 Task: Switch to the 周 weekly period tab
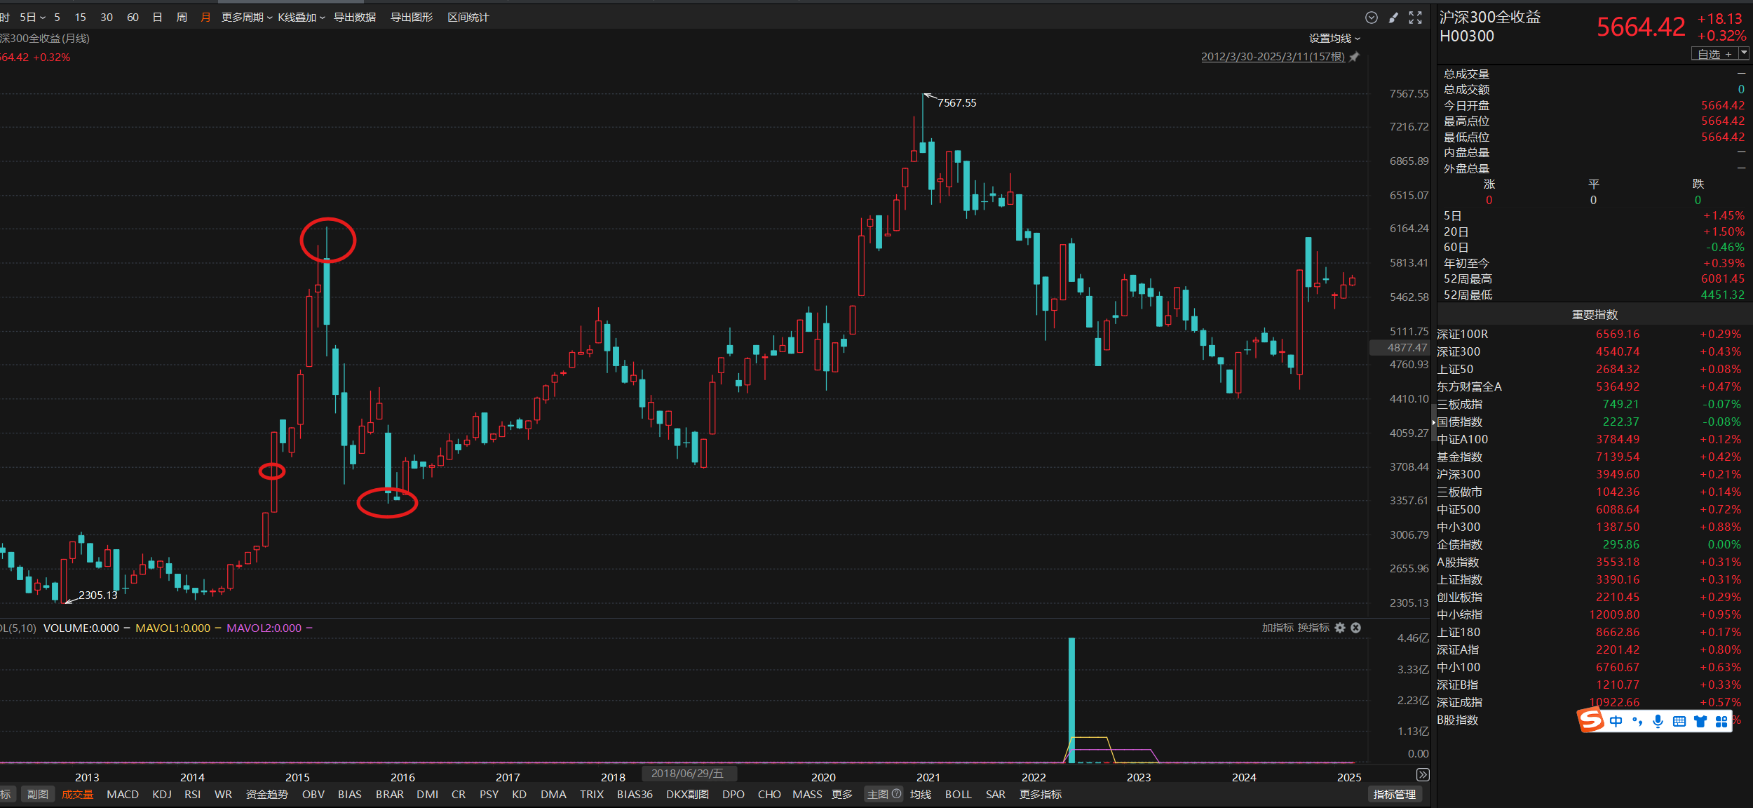(x=182, y=18)
